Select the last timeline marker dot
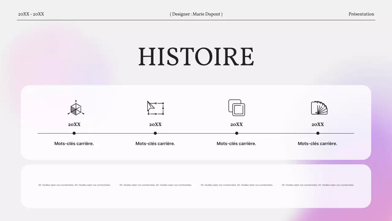Viewport: 392px width, 221px height. tap(318, 133)
